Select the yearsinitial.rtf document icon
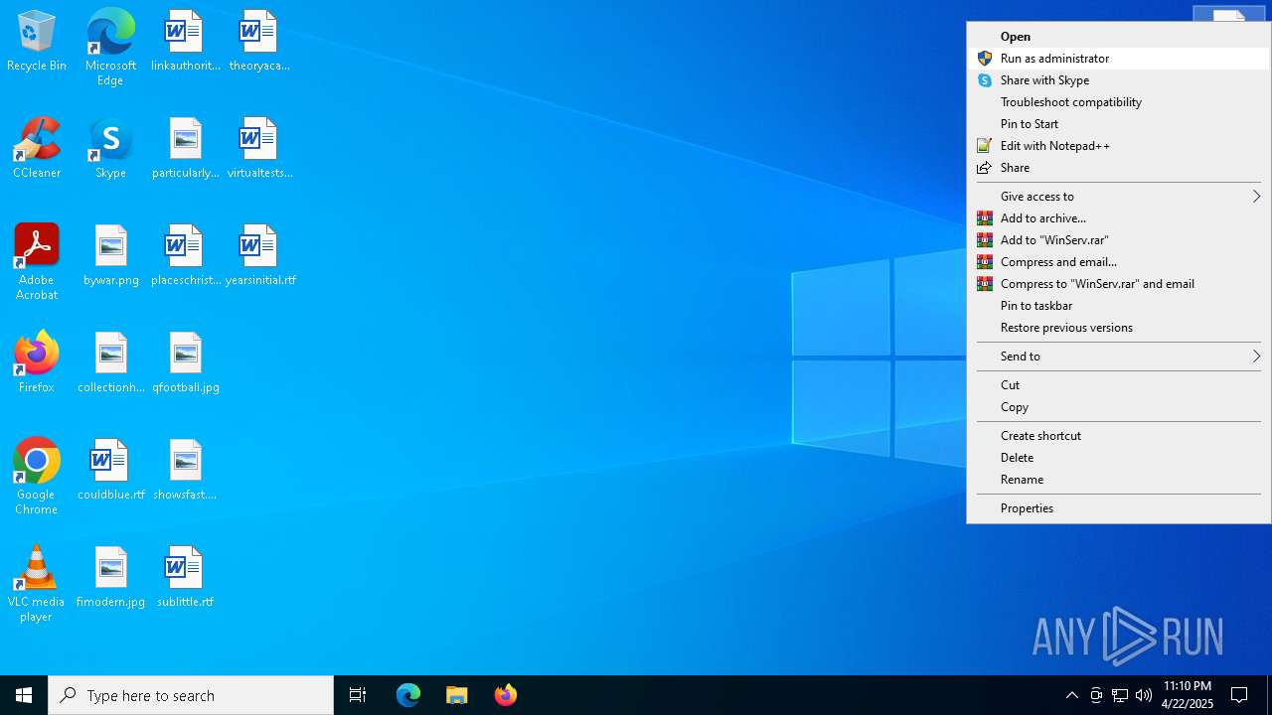Screen dimensions: 1272x715 pos(259,256)
